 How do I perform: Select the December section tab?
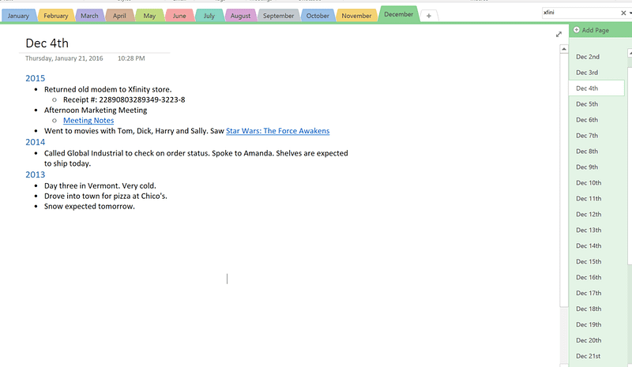point(398,14)
